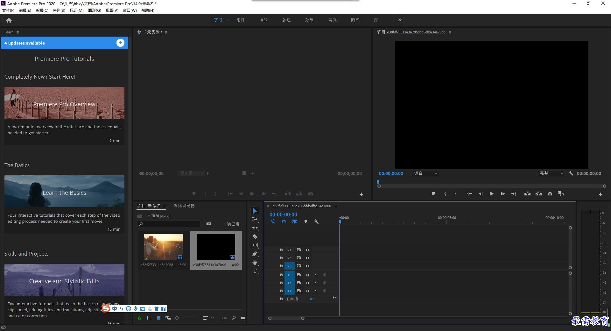
Task: Export frame with camera icon in program monitor
Action: click(x=550, y=194)
